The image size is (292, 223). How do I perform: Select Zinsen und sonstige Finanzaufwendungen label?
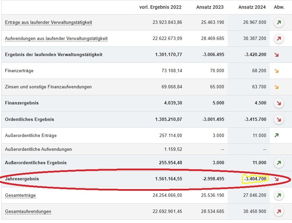[48, 87]
